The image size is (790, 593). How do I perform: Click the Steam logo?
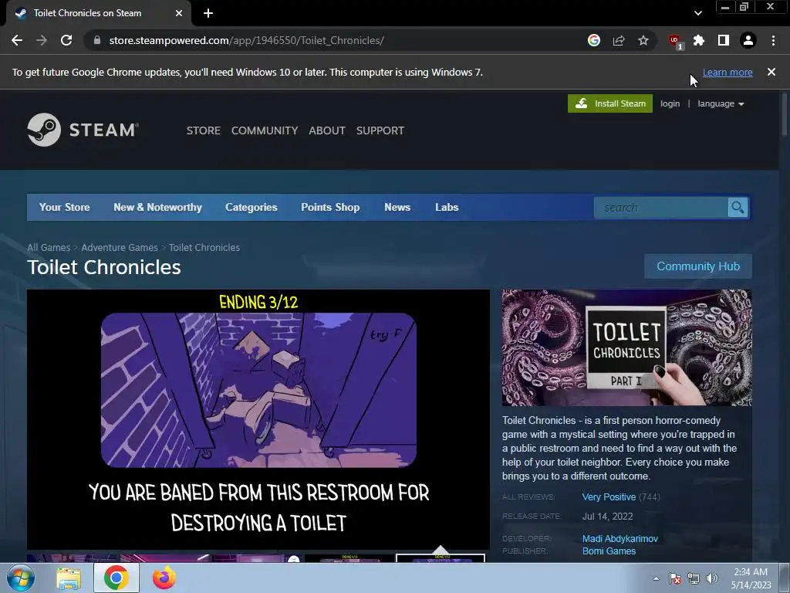83,130
